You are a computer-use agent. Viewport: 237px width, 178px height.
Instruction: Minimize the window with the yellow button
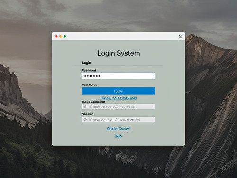tap(61, 37)
